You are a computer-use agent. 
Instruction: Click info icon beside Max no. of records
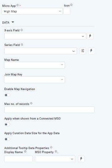point(31,103)
